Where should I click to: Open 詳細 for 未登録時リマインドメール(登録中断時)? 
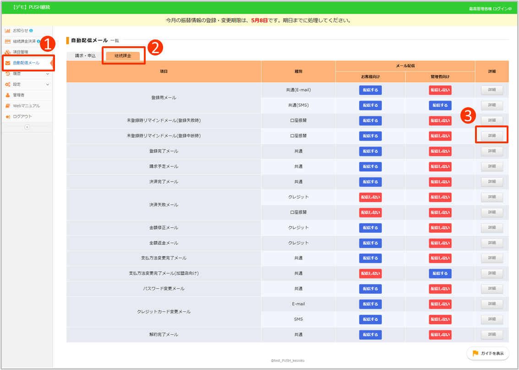click(492, 136)
